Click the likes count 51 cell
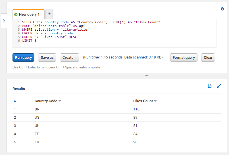The image size is (229, 155). click(135, 126)
